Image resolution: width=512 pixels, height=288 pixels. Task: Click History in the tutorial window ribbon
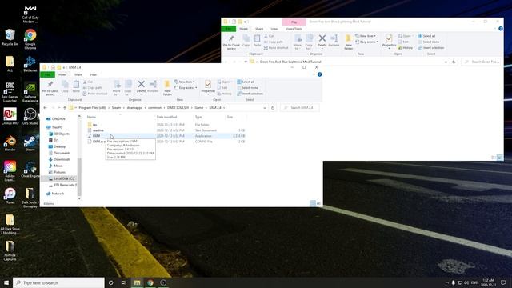(x=406, y=48)
